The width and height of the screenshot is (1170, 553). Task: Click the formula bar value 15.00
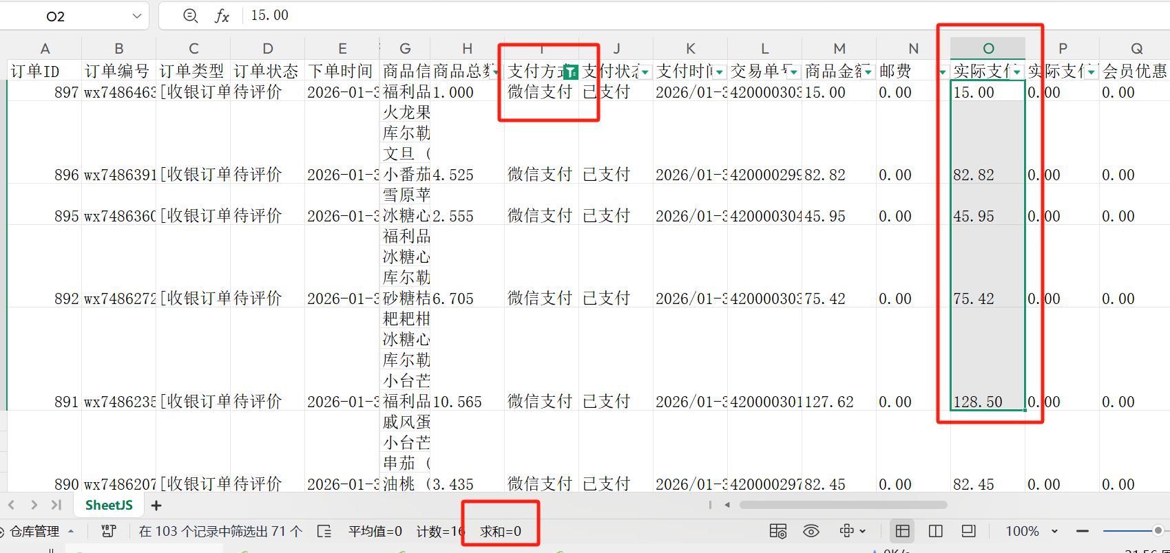[x=270, y=15]
